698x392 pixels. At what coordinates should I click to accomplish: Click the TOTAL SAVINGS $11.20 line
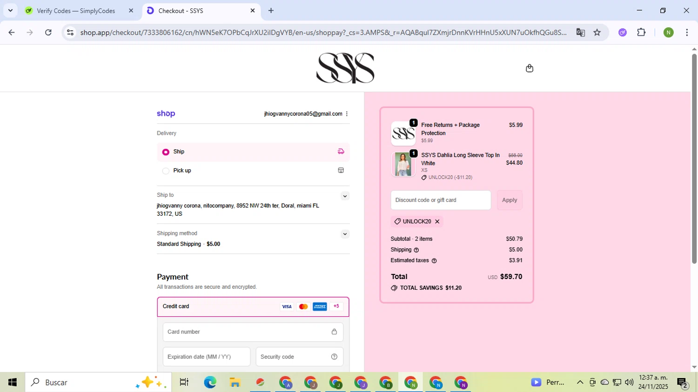(426, 288)
